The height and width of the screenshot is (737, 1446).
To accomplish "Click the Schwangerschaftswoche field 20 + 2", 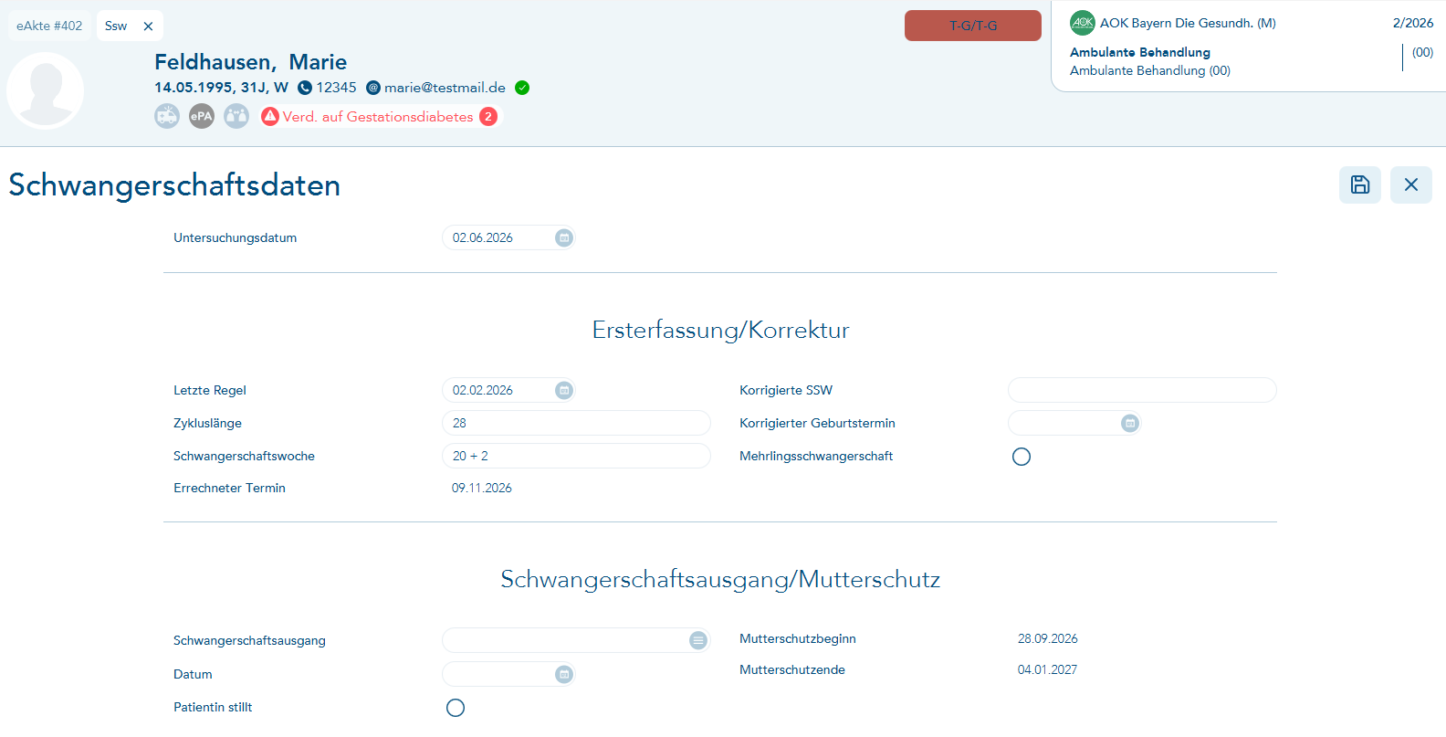I will [576, 456].
